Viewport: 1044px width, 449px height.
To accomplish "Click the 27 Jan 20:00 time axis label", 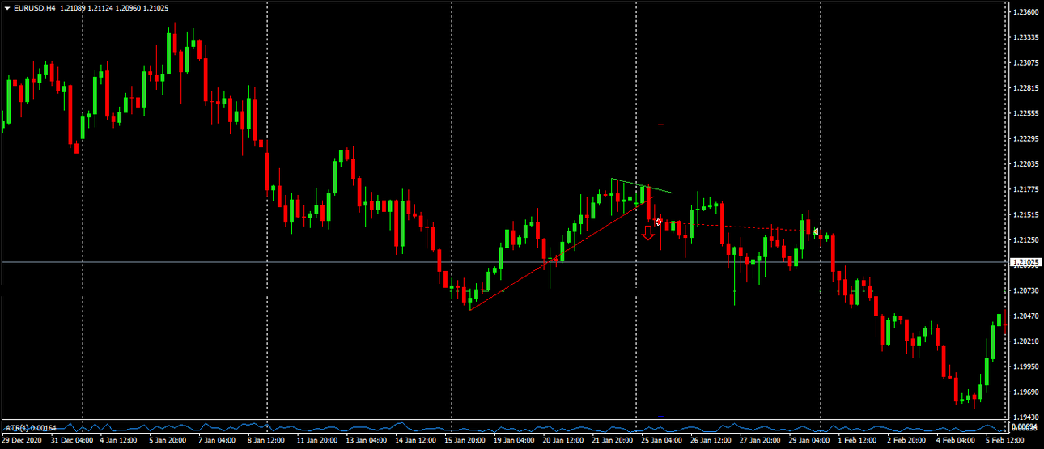I will pos(760,441).
